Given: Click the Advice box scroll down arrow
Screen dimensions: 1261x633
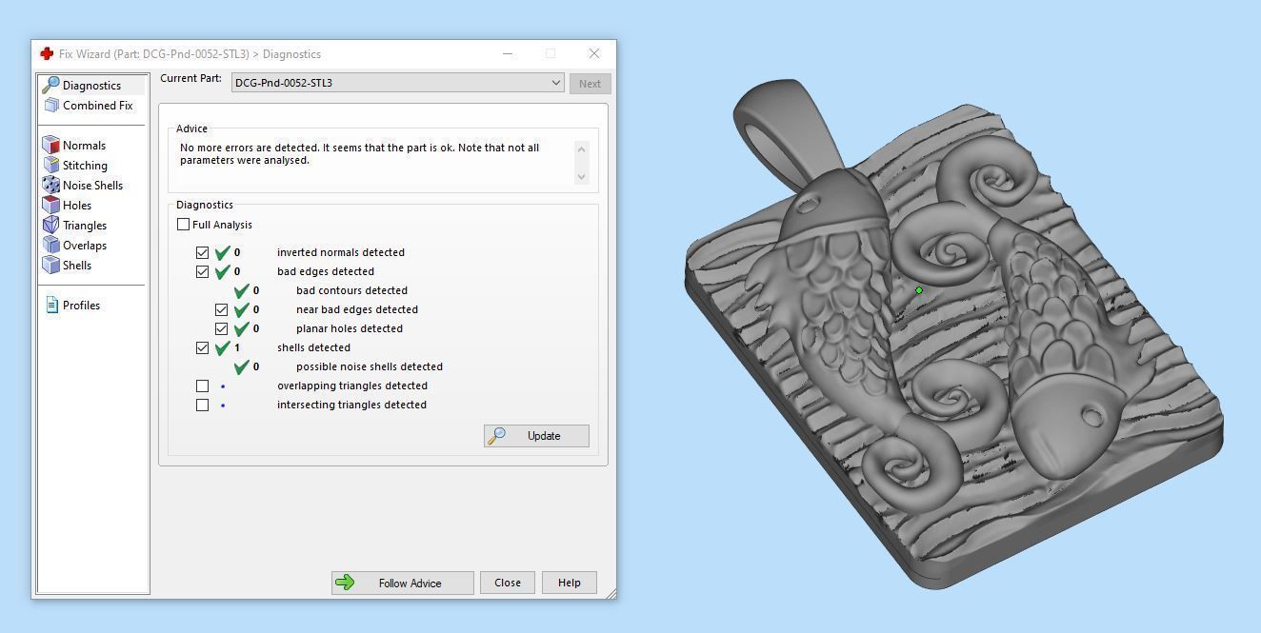Looking at the screenshot, I should tap(583, 176).
